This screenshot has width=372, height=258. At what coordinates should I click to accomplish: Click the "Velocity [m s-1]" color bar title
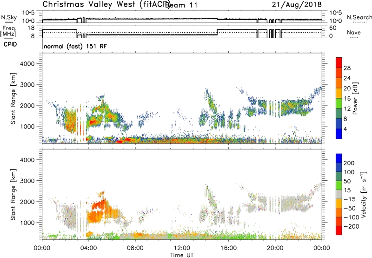point(364,194)
